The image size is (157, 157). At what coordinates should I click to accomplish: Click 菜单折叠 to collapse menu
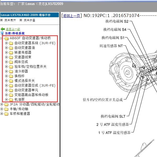29,20
